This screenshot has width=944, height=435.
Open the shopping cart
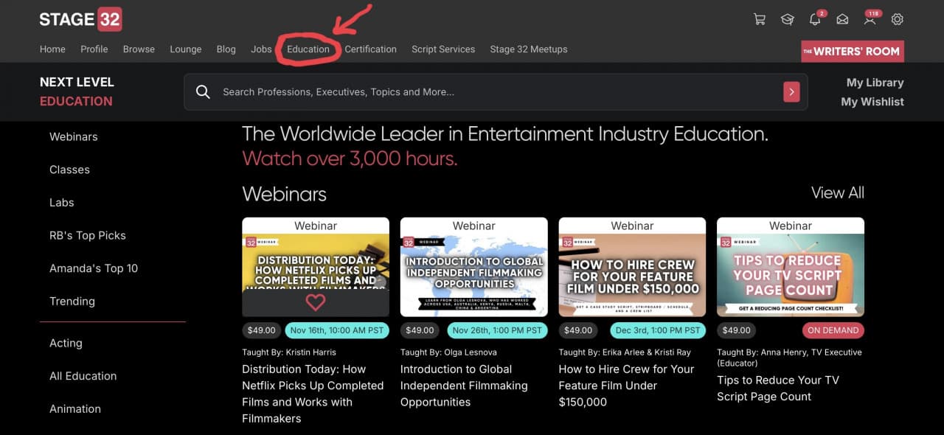[760, 19]
